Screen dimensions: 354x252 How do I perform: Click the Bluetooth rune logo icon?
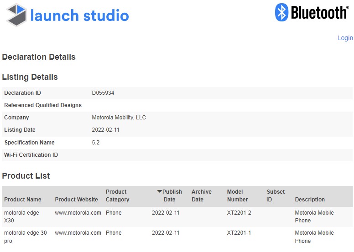[281, 12]
